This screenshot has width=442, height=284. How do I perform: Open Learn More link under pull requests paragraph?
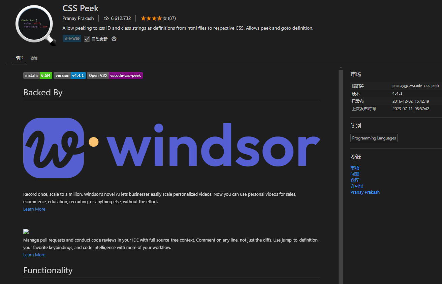34,255
